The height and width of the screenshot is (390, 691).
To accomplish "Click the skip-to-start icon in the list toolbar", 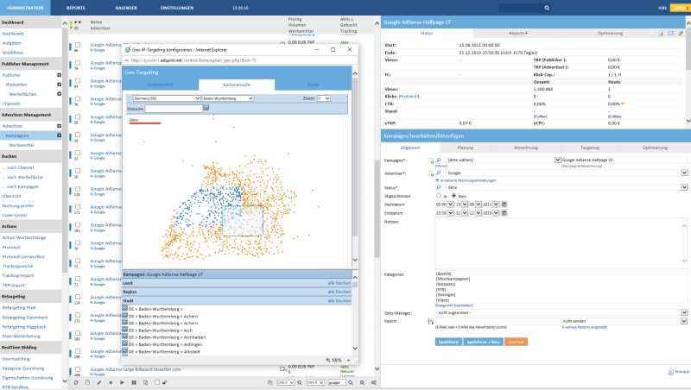I will point(111,382).
